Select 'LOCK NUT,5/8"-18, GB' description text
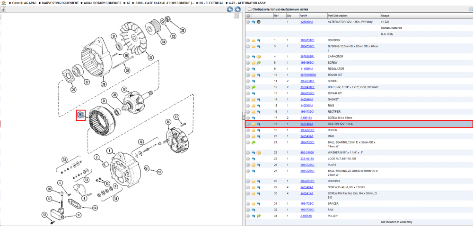The height and width of the screenshot is (226, 473). pos(342,159)
